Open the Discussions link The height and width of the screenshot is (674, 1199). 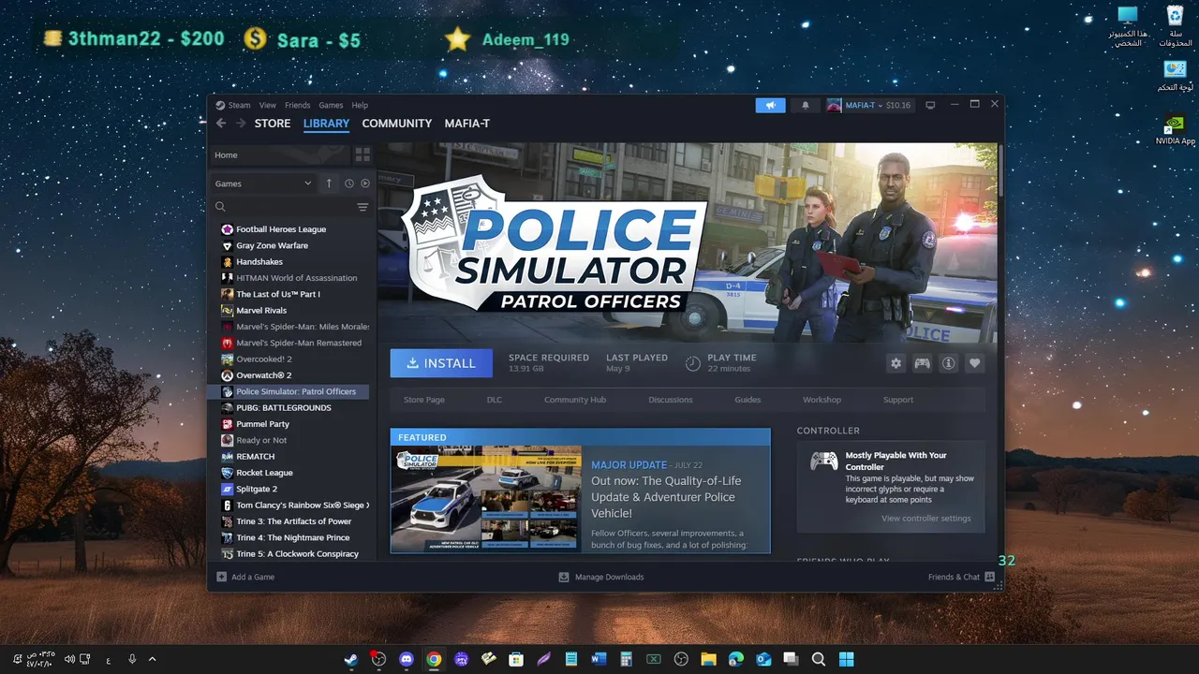pos(671,400)
